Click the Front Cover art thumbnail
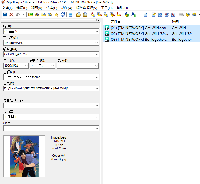 pos(24,156)
